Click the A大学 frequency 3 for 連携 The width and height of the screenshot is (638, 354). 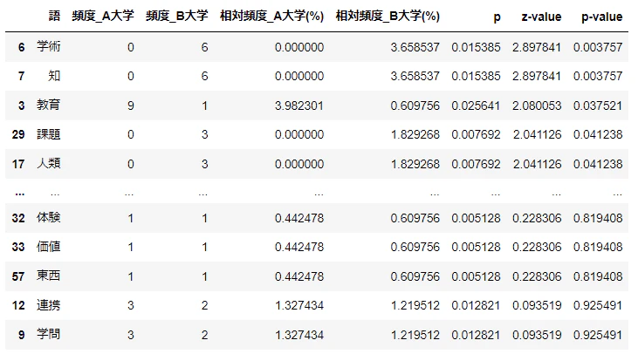(x=131, y=306)
